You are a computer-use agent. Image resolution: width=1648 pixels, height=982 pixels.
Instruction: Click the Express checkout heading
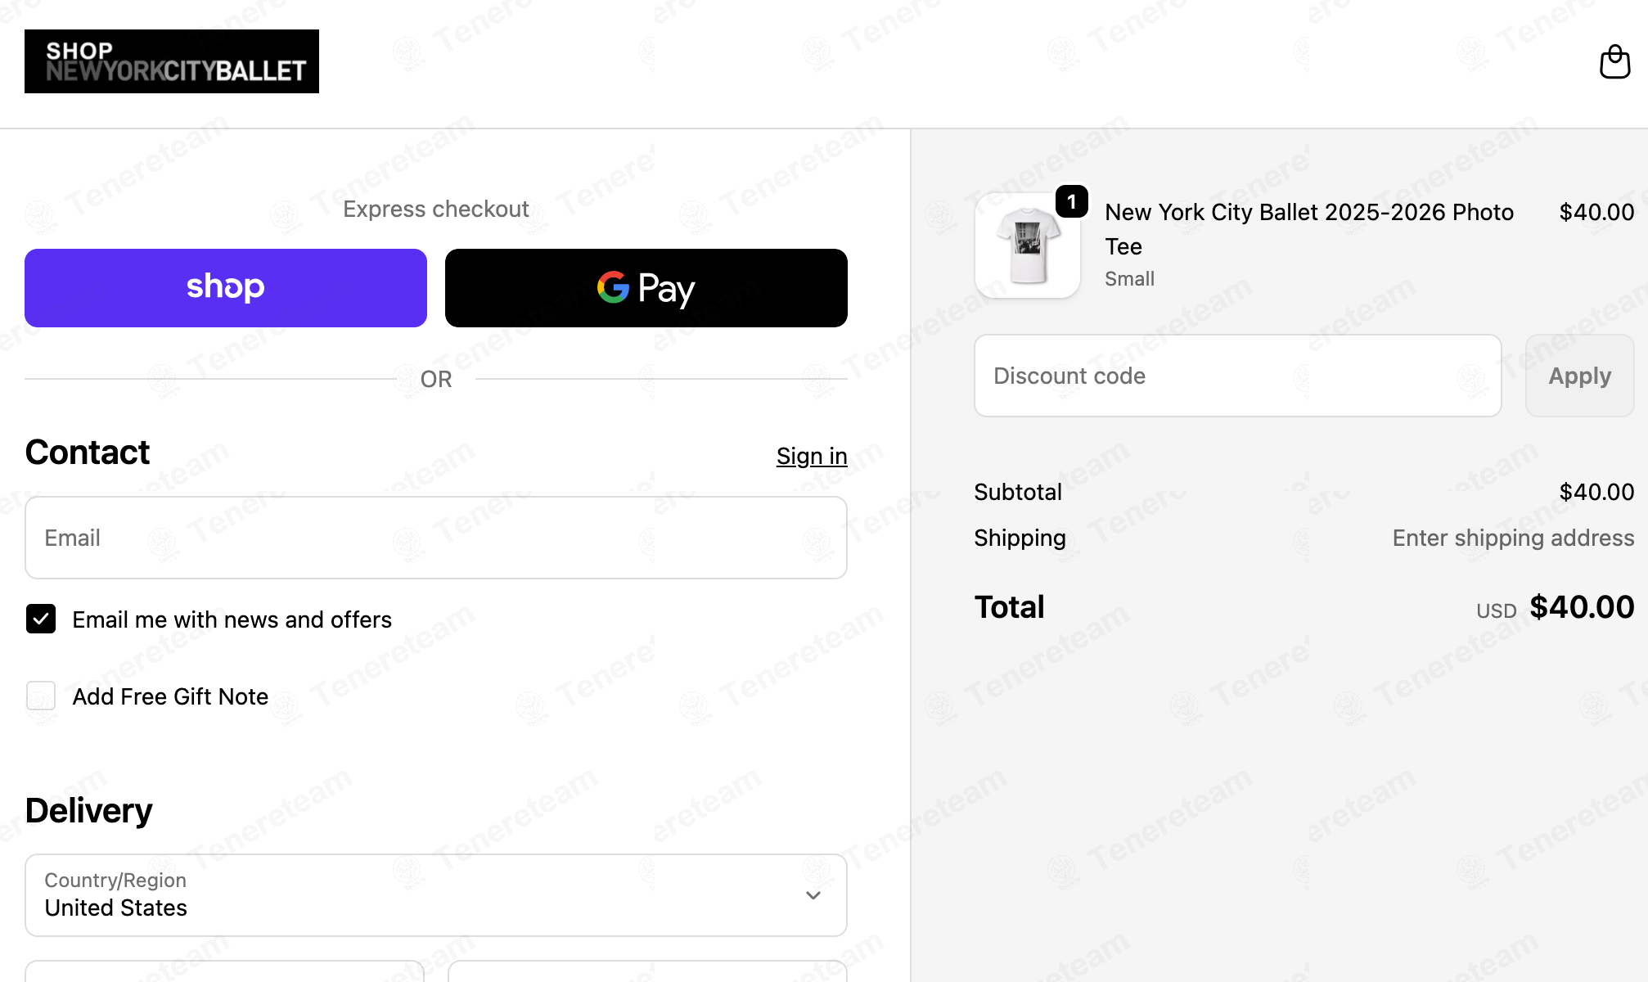point(436,209)
